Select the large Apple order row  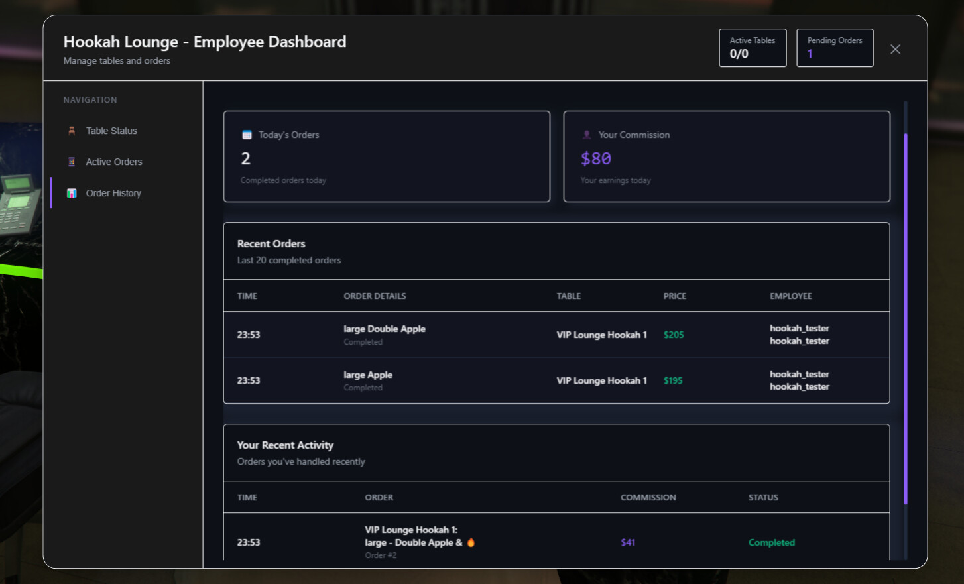pos(556,380)
